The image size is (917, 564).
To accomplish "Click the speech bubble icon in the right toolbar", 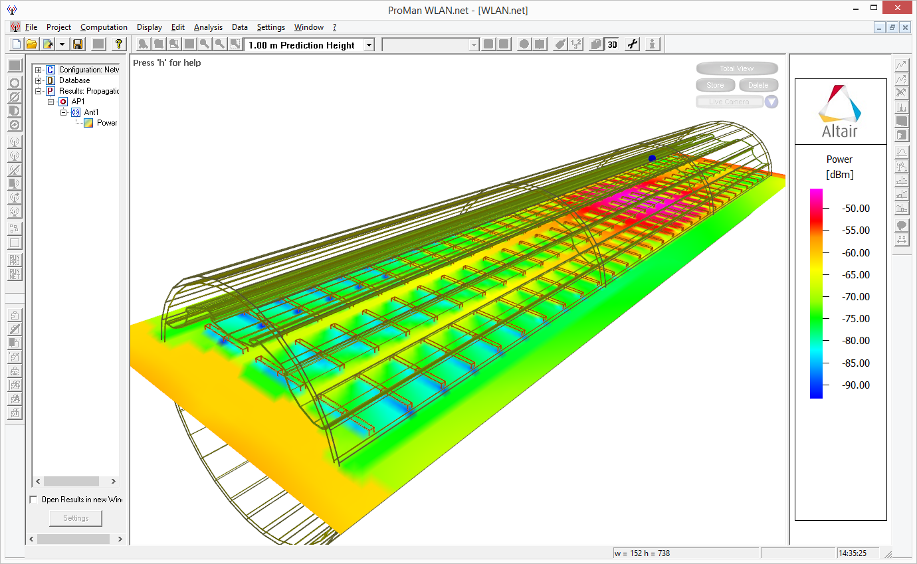I will pyautogui.click(x=902, y=226).
